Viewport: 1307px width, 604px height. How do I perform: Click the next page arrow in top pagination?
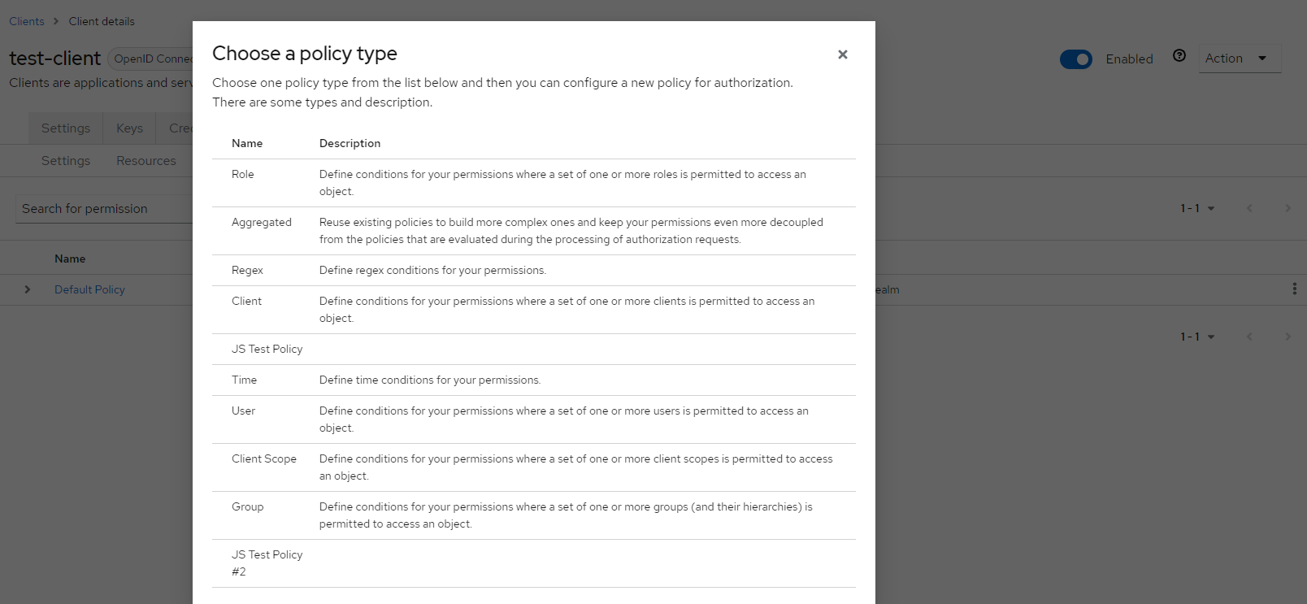point(1287,207)
